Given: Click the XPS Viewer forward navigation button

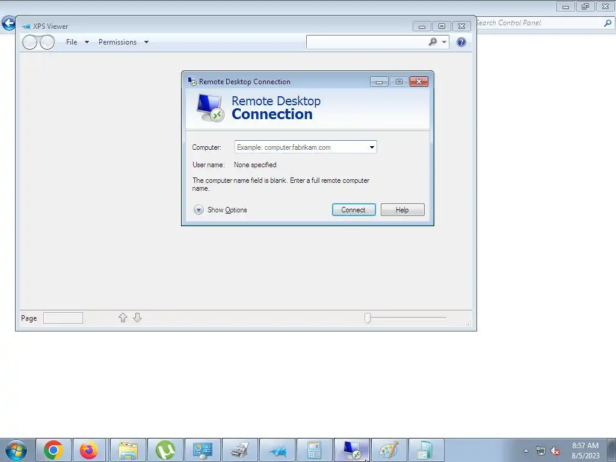Looking at the screenshot, I should (47, 42).
